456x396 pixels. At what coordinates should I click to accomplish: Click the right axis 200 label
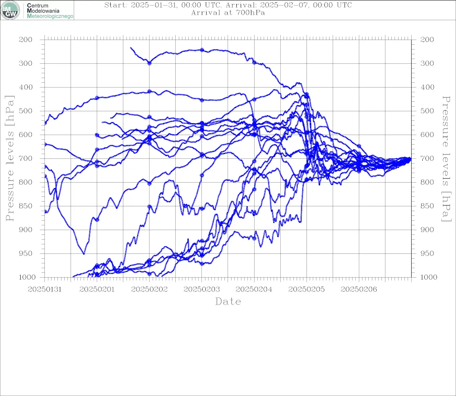(x=427, y=40)
